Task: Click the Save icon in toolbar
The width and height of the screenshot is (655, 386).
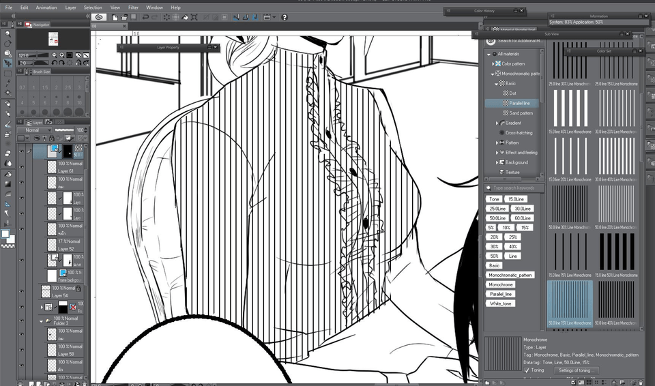Action: click(132, 17)
